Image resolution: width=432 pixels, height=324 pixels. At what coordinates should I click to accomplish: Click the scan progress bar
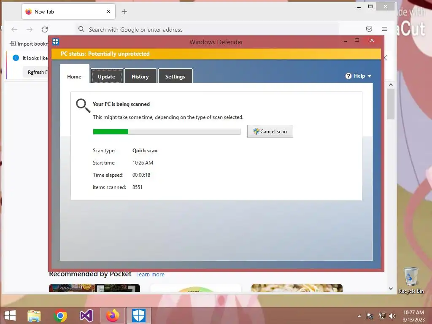click(166, 132)
